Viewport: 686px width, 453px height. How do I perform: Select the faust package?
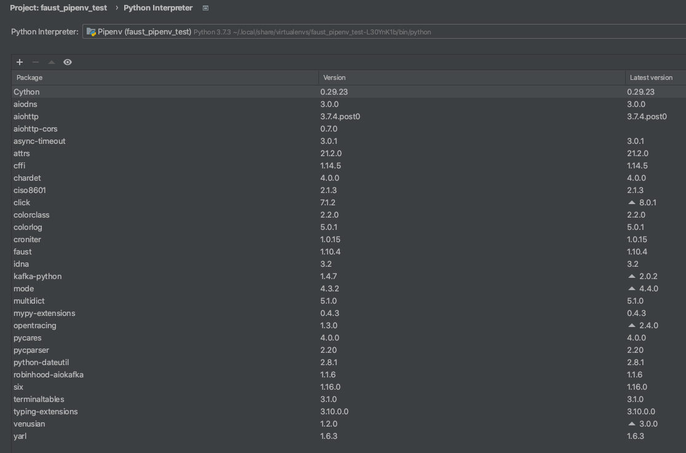[x=22, y=251]
